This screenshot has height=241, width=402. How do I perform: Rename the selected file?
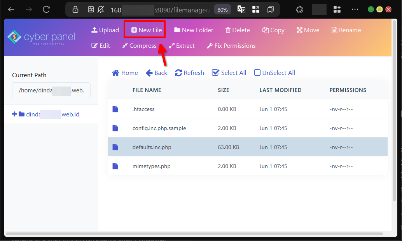346,30
